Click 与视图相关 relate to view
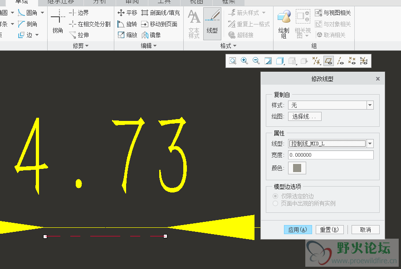 tap(333, 13)
